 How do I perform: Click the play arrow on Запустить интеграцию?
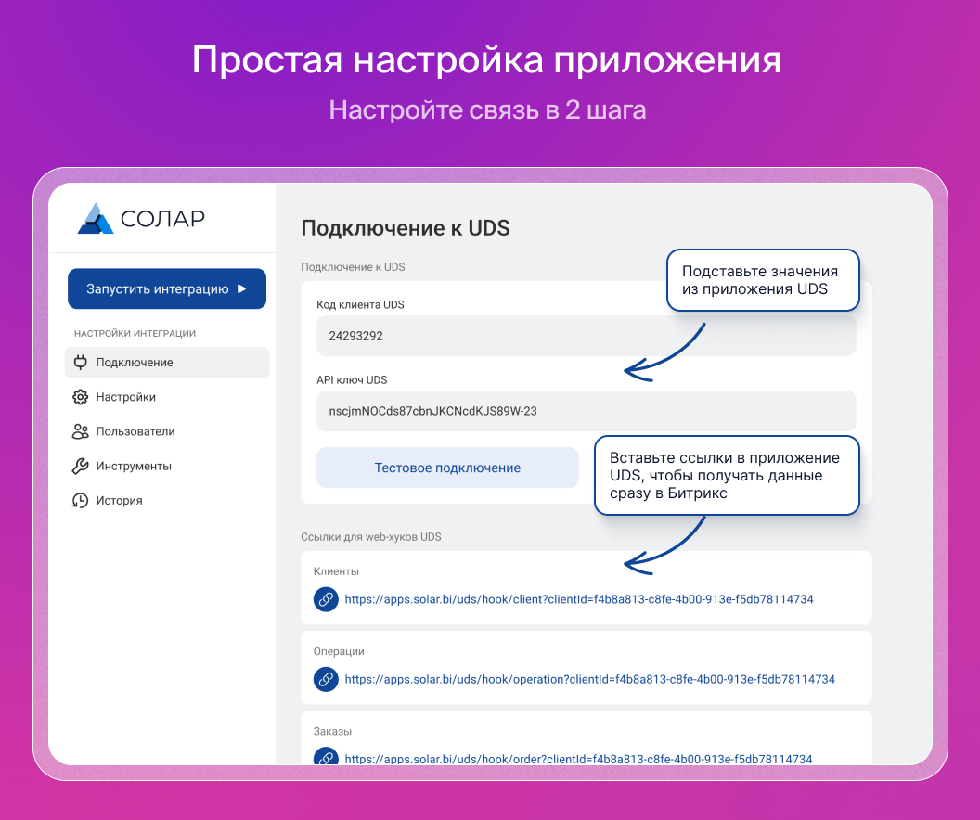(242, 288)
